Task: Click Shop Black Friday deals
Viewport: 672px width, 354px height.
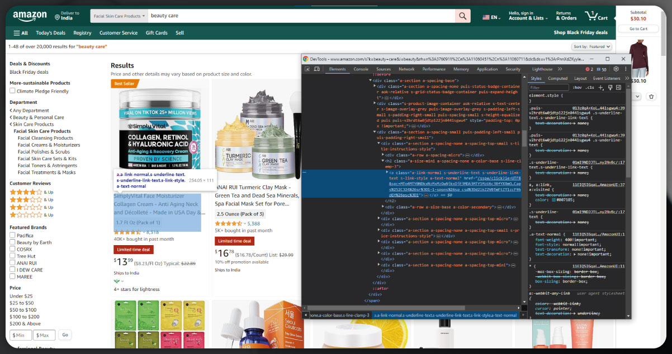Action: (581, 33)
